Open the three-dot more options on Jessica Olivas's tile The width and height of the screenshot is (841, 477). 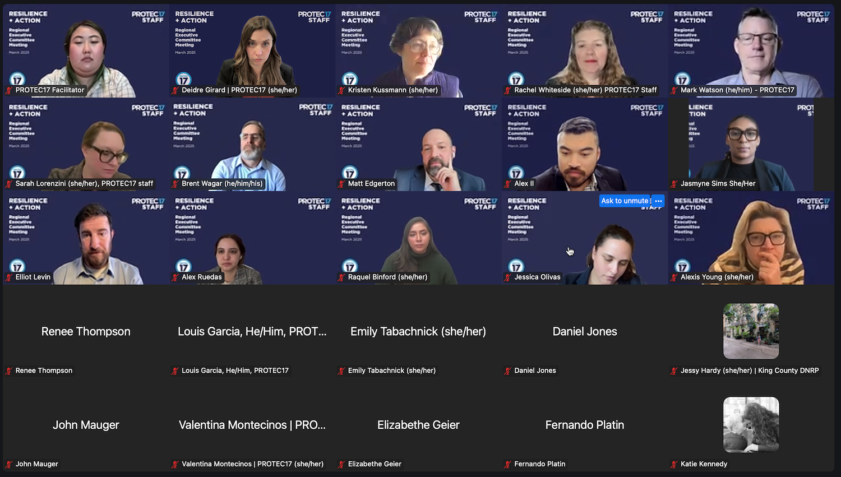coord(658,201)
